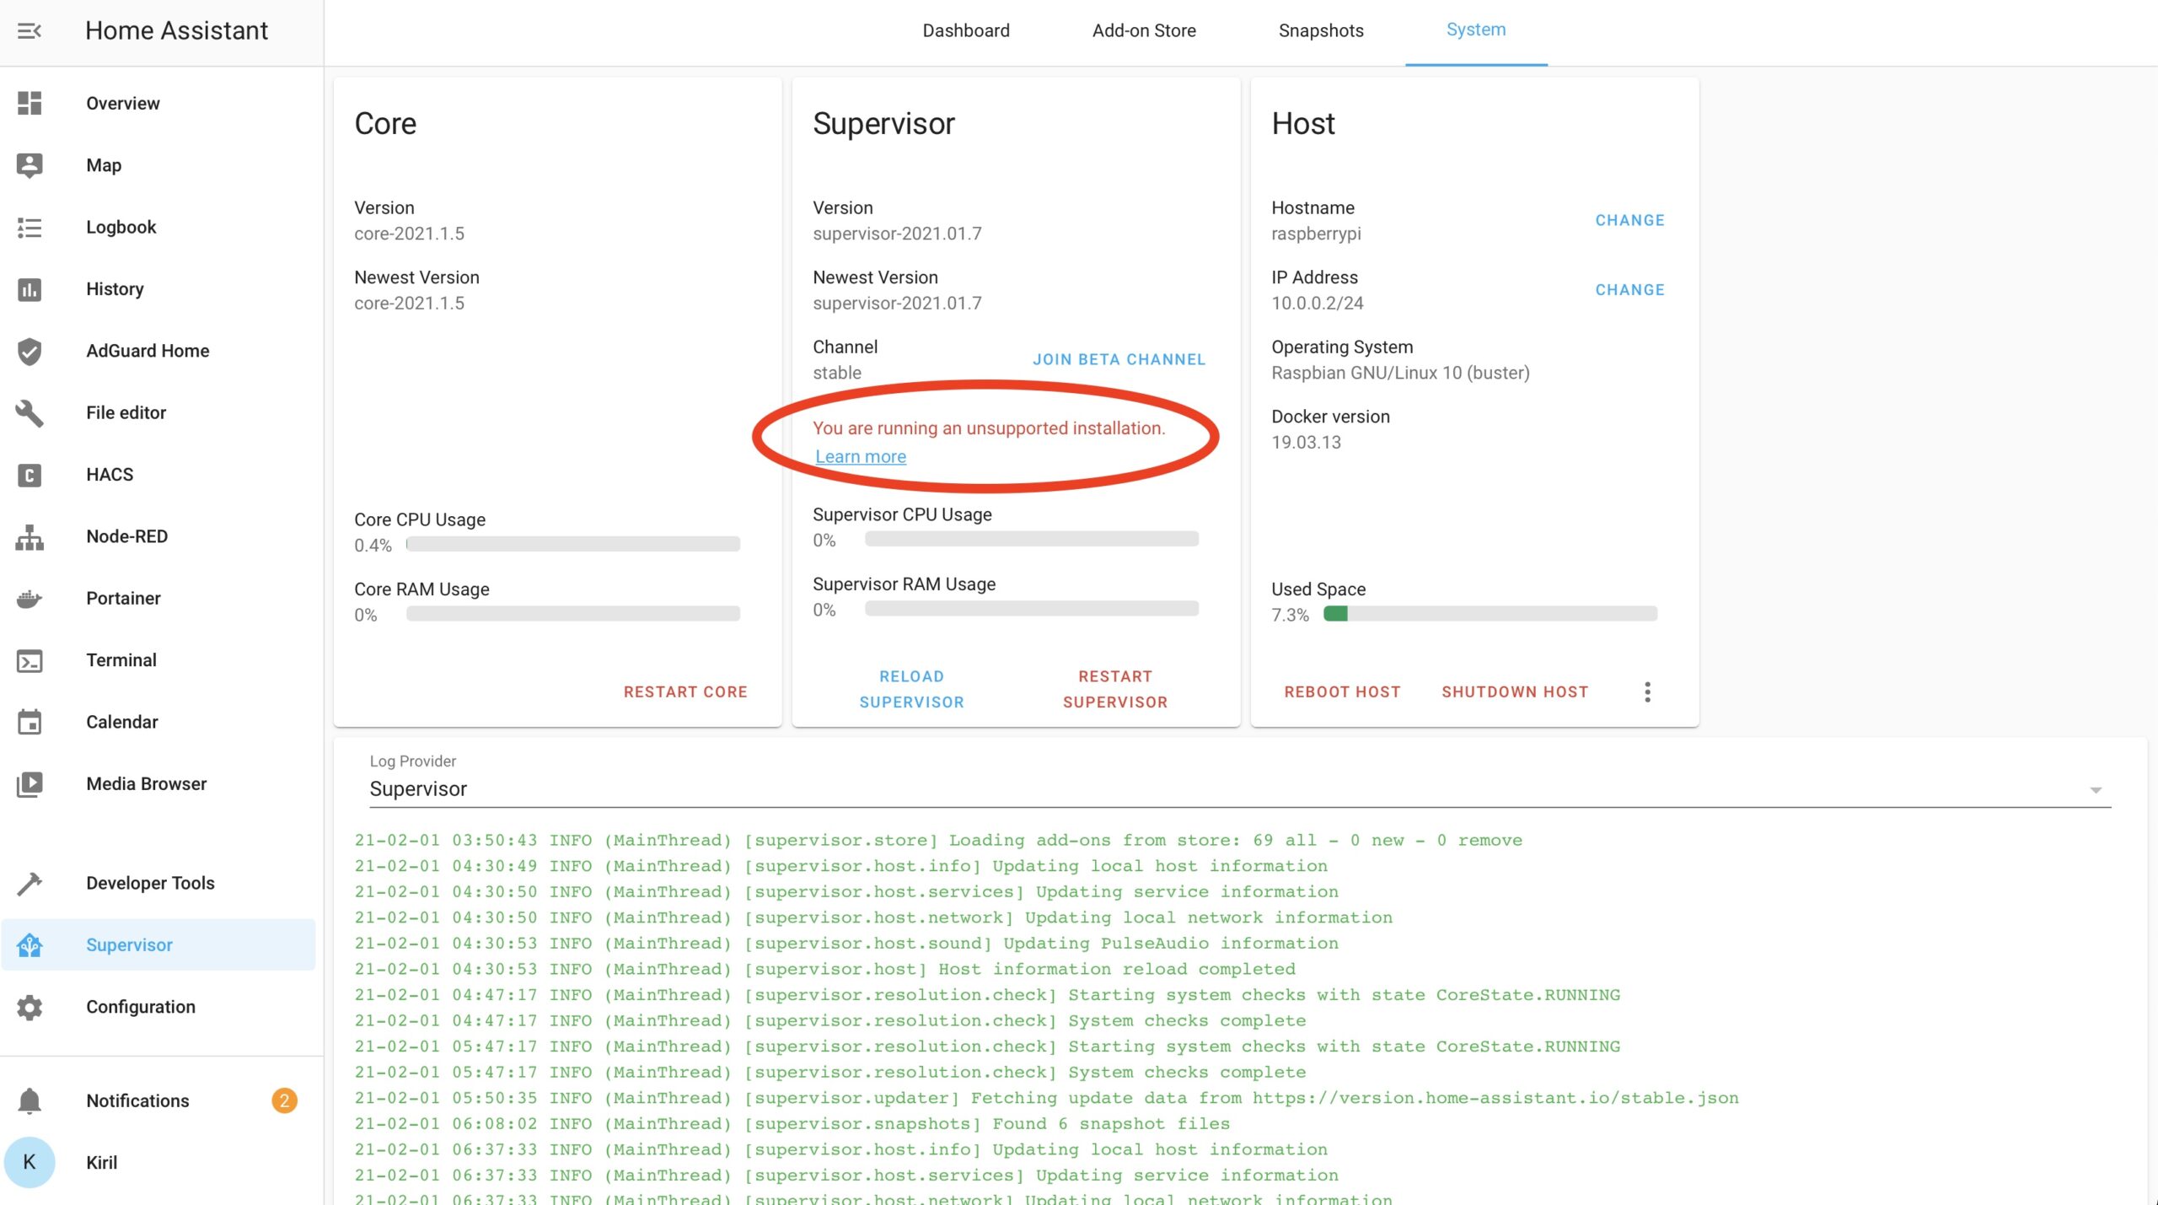Image resolution: width=2158 pixels, height=1205 pixels.
Task: Click the Notifications bell icon
Action: point(28,1100)
